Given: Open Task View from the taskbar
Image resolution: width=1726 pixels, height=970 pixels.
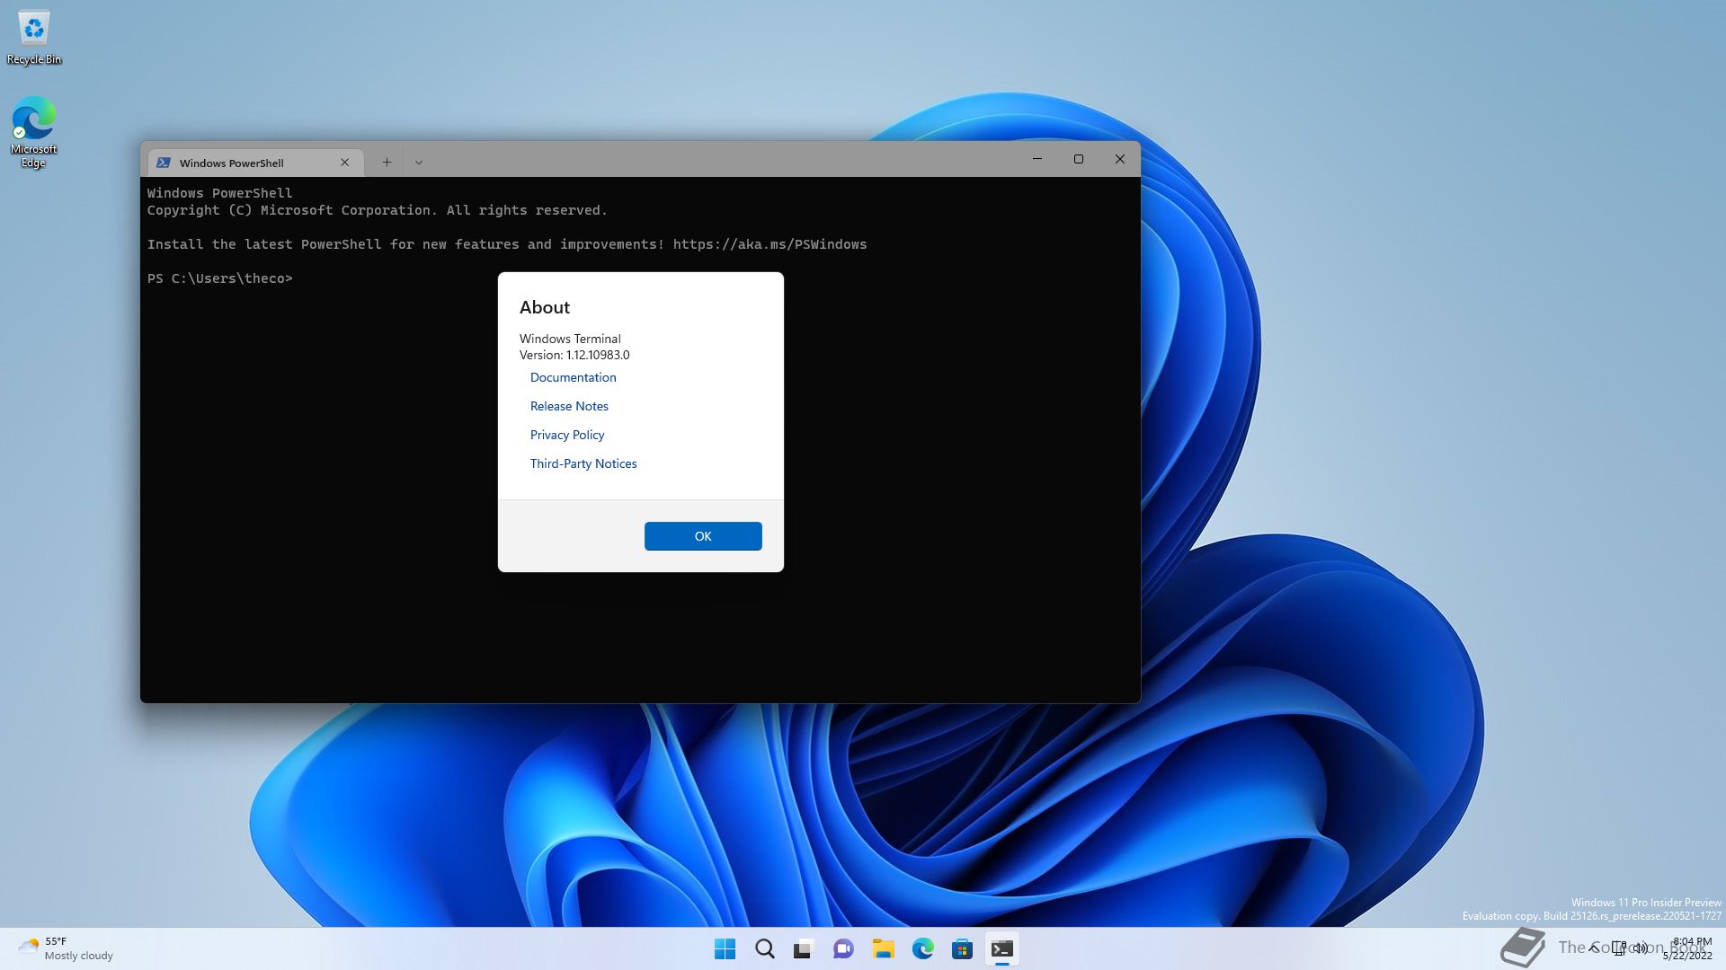Looking at the screenshot, I should click(x=804, y=948).
